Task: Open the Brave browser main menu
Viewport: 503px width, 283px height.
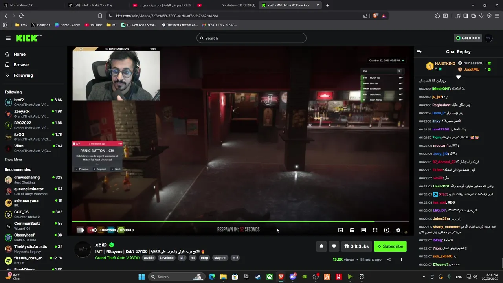Action: (497, 16)
